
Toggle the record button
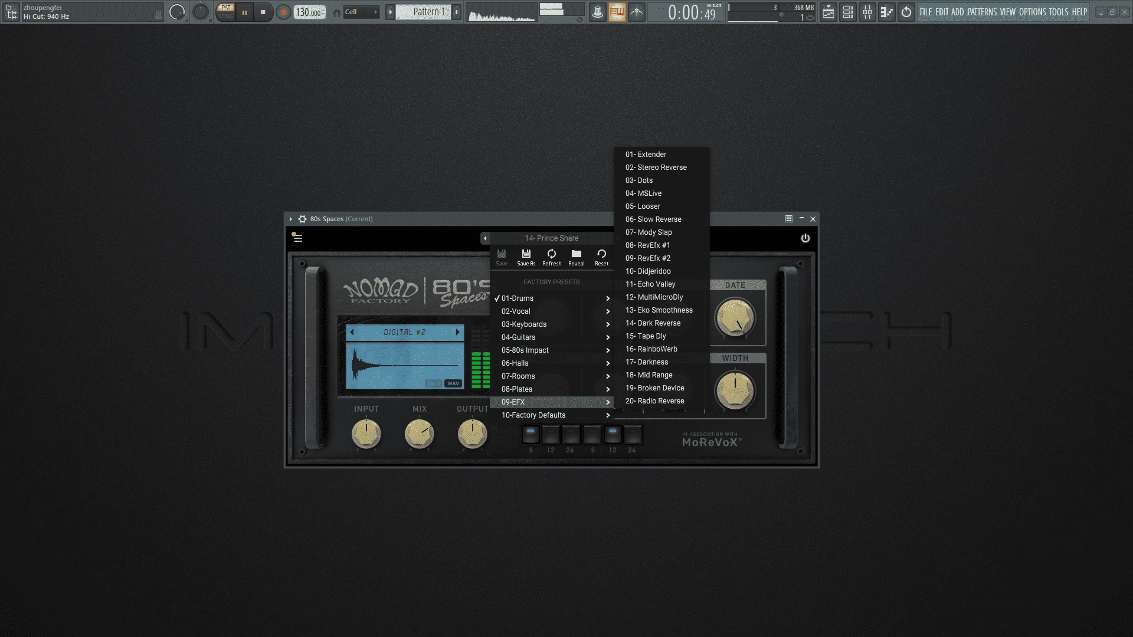click(283, 12)
